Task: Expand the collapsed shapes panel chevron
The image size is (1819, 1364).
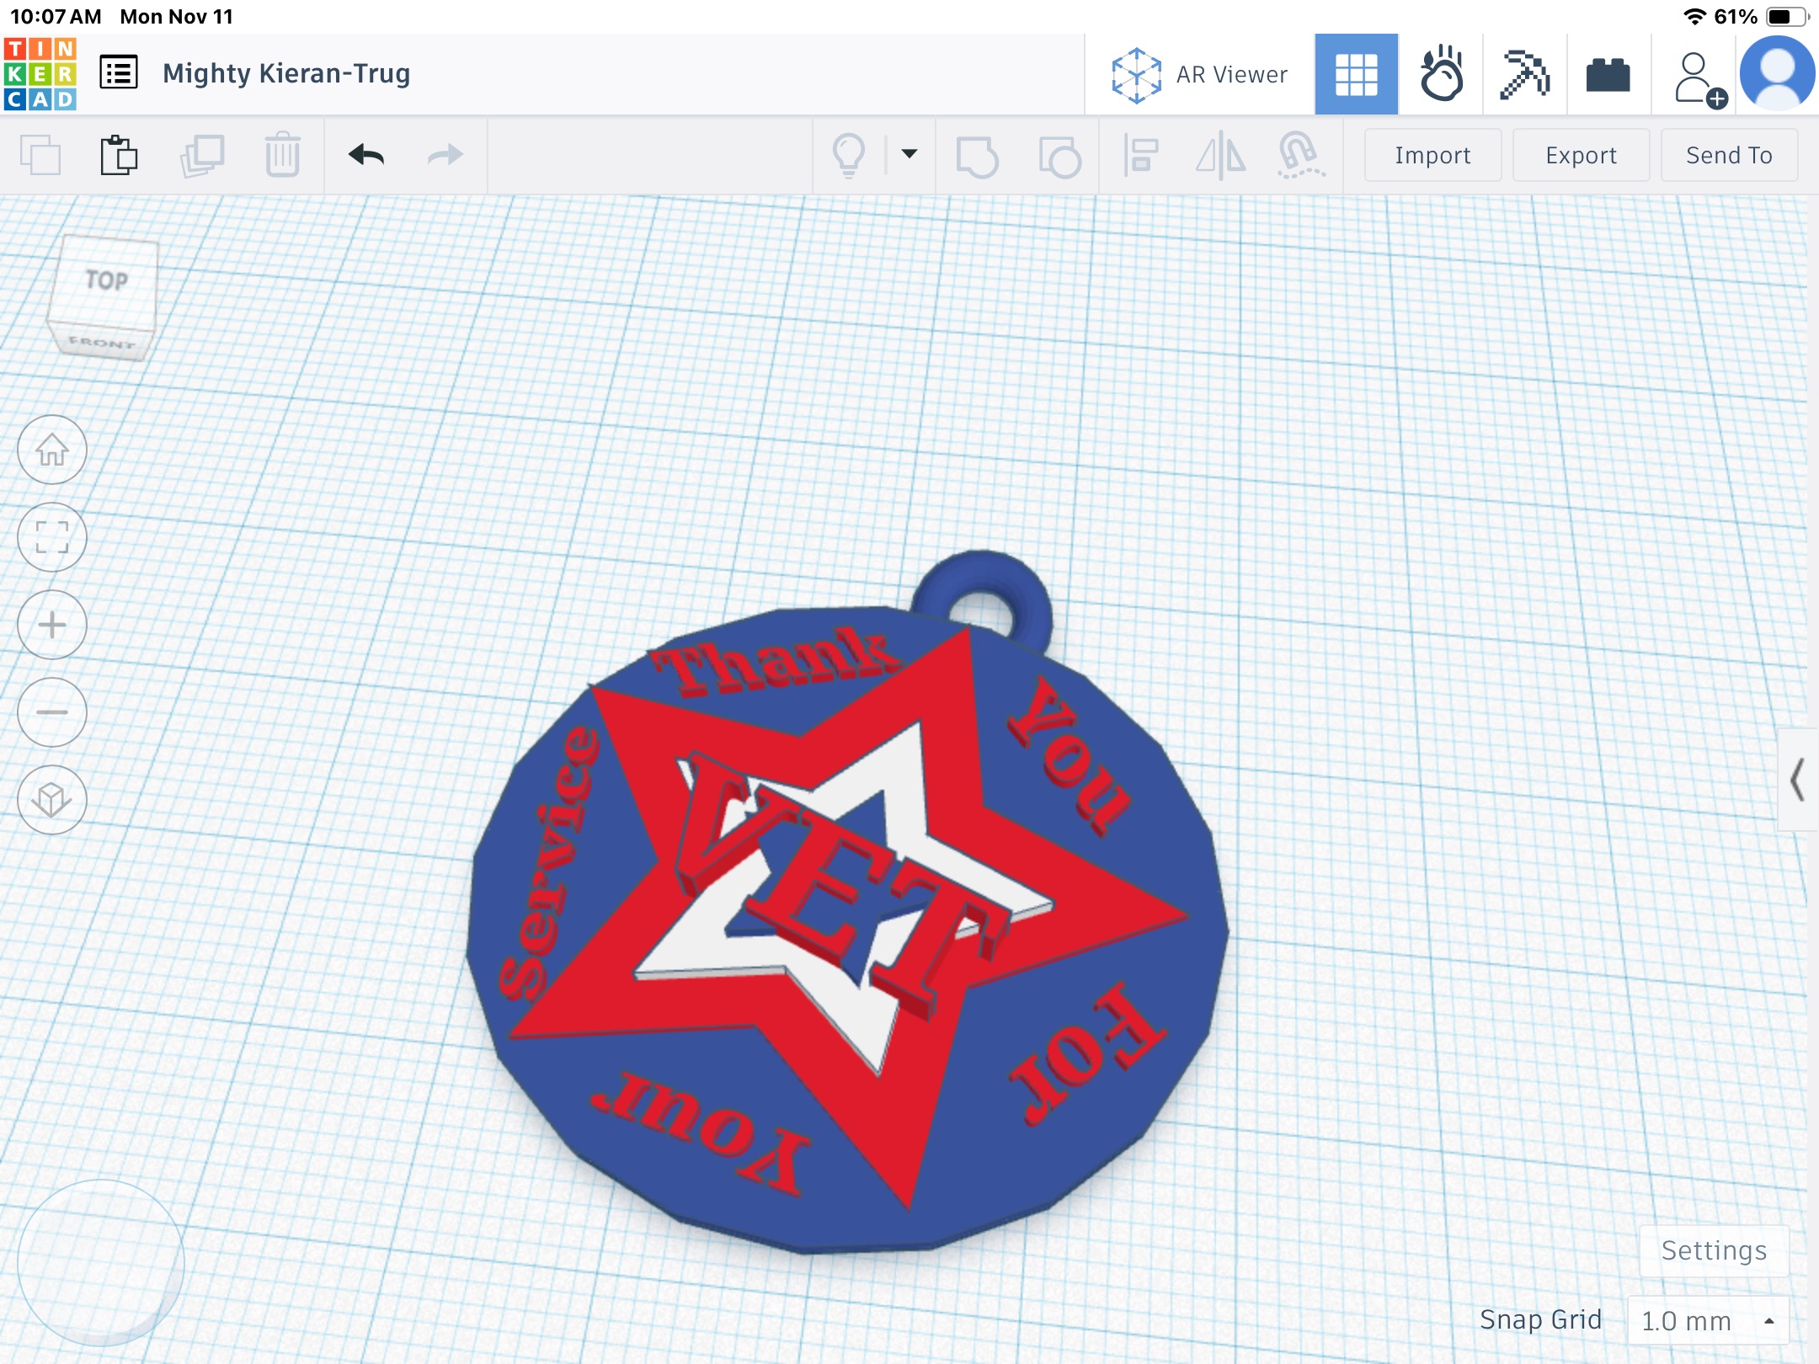Action: (x=1797, y=780)
